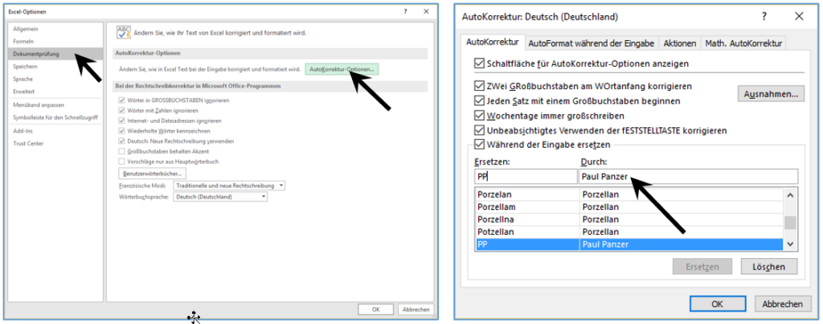
Task: Click the list scrollbar thumb in AutoKorrektur
Action: (790, 223)
